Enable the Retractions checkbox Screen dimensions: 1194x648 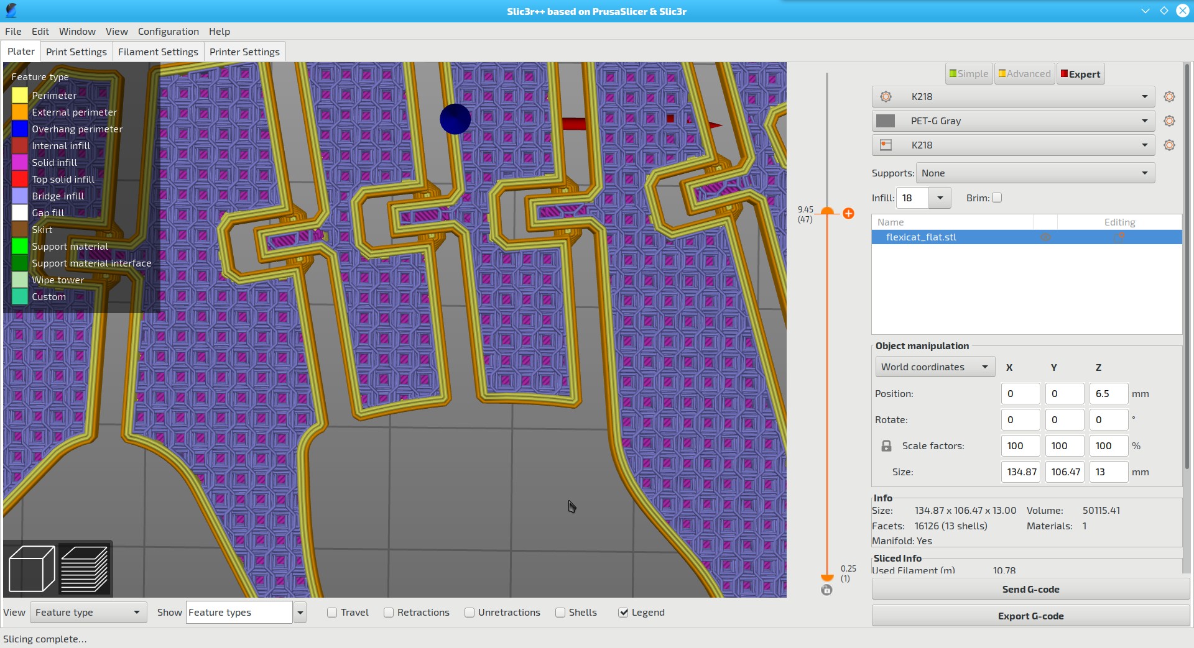[389, 613]
